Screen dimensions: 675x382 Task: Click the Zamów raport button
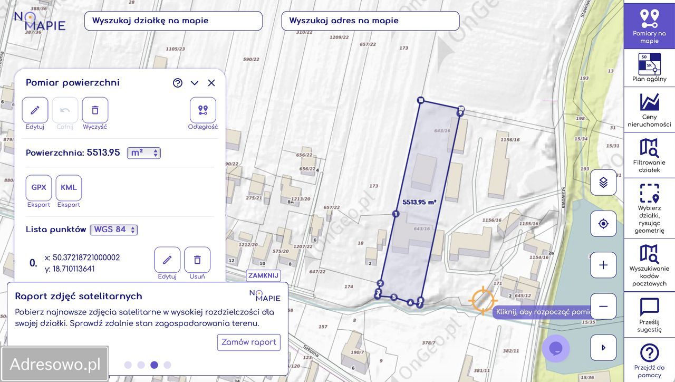click(249, 342)
